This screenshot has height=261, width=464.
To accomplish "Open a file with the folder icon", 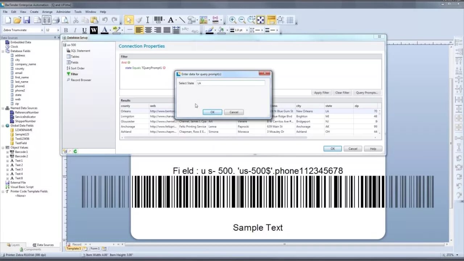I will [17, 20].
